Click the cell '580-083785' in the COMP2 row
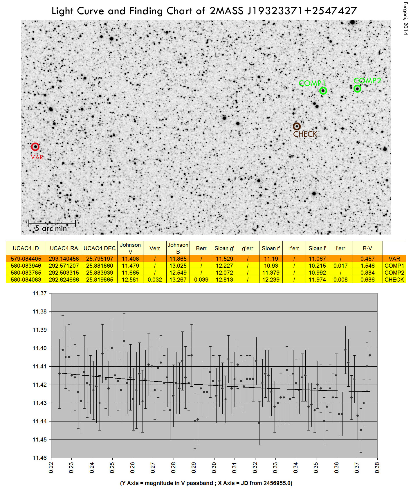 (x=26, y=273)
